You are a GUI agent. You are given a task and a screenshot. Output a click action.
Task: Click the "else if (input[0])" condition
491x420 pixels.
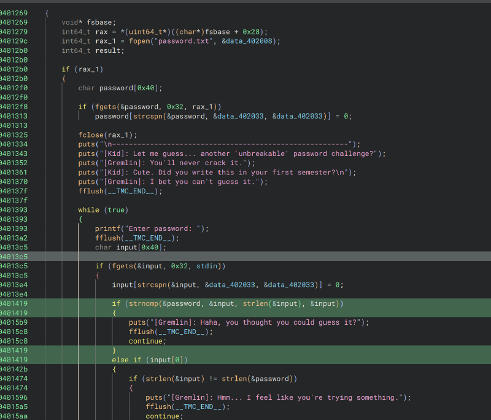(x=150, y=360)
